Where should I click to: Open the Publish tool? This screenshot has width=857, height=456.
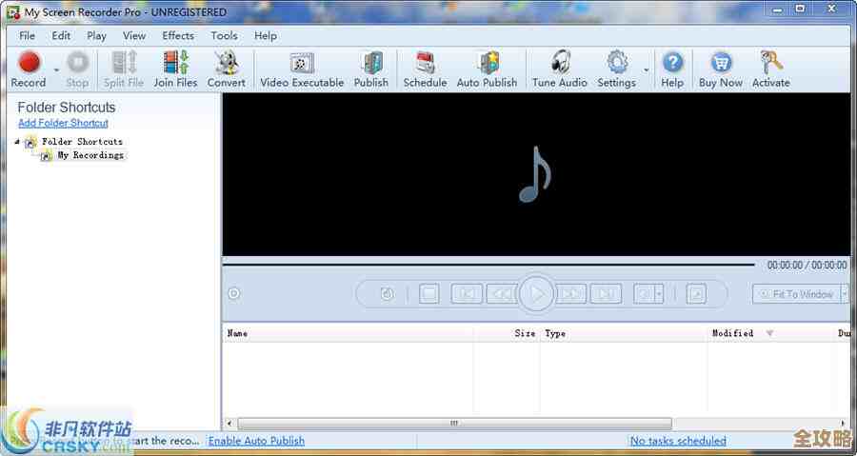pyautogui.click(x=370, y=64)
